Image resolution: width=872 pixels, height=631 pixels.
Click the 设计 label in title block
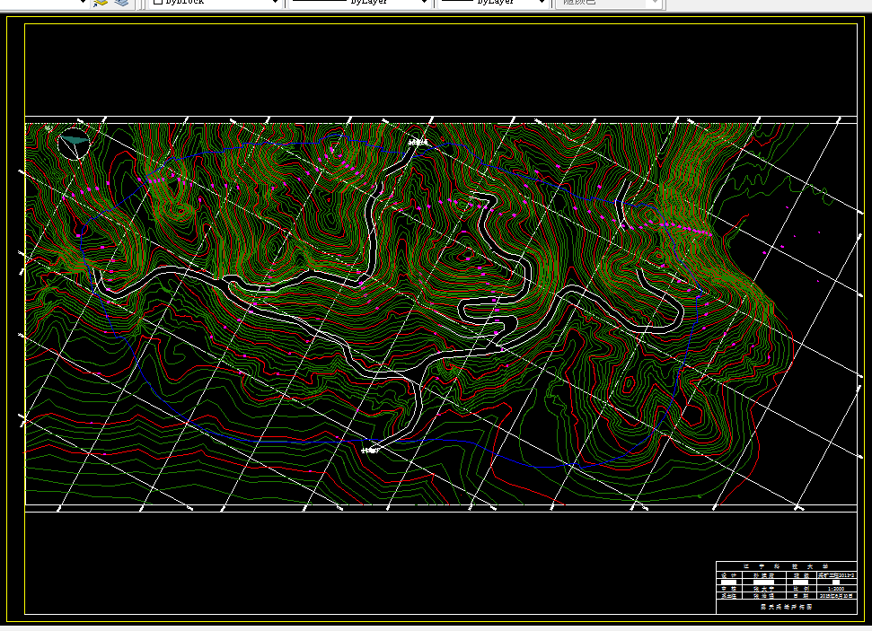click(x=728, y=575)
